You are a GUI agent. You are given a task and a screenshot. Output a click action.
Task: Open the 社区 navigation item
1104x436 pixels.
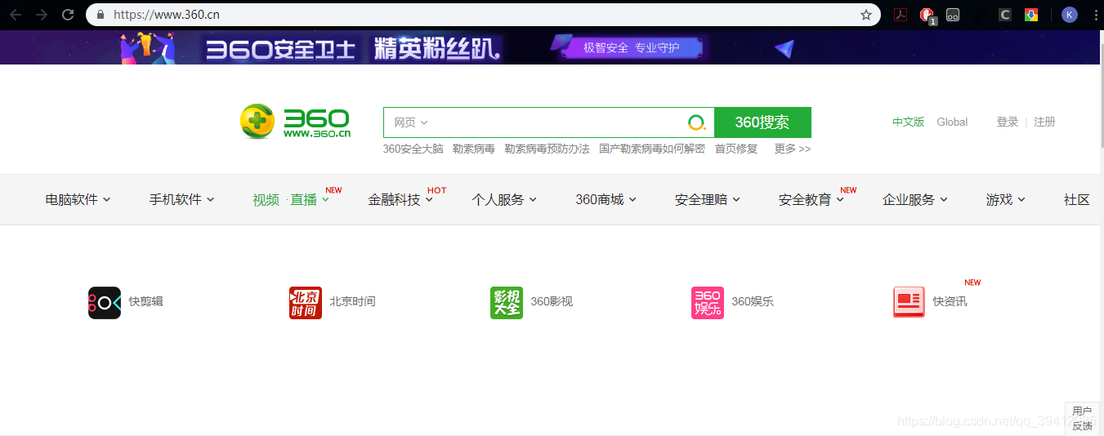pyautogui.click(x=1077, y=199)
